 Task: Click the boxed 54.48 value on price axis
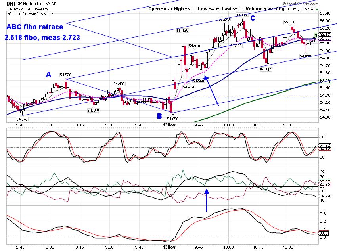325,82
